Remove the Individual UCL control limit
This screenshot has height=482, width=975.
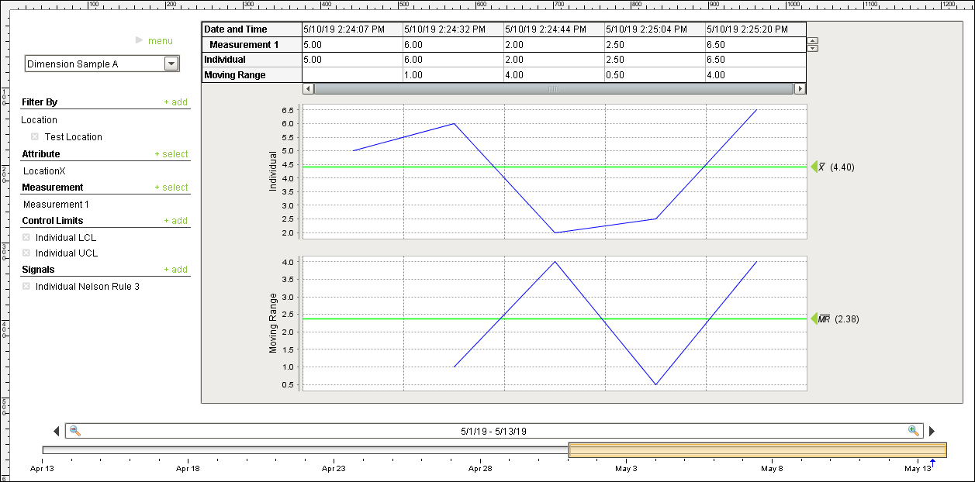coord(26,253)
